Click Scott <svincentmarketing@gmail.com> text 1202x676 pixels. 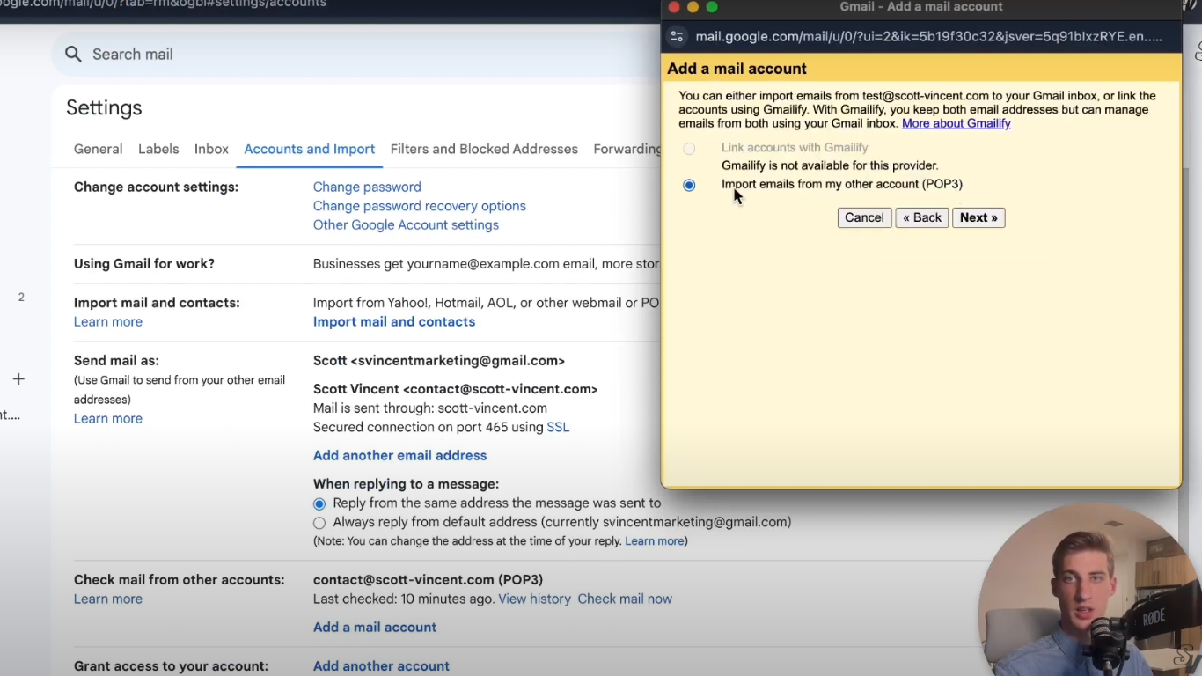pyautogui.click(x=439, y=360)
